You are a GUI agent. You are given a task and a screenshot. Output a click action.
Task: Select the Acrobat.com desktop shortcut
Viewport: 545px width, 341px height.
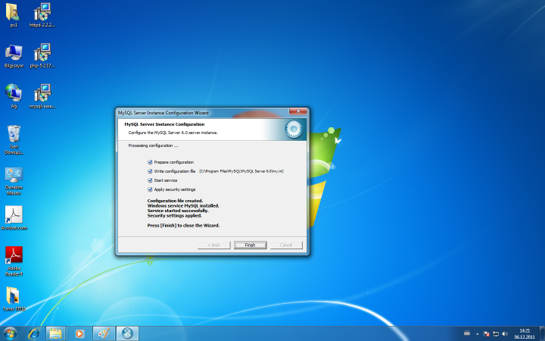14,215
